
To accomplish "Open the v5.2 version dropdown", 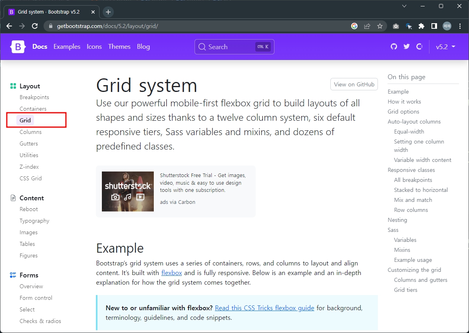I will coord(445,47).
